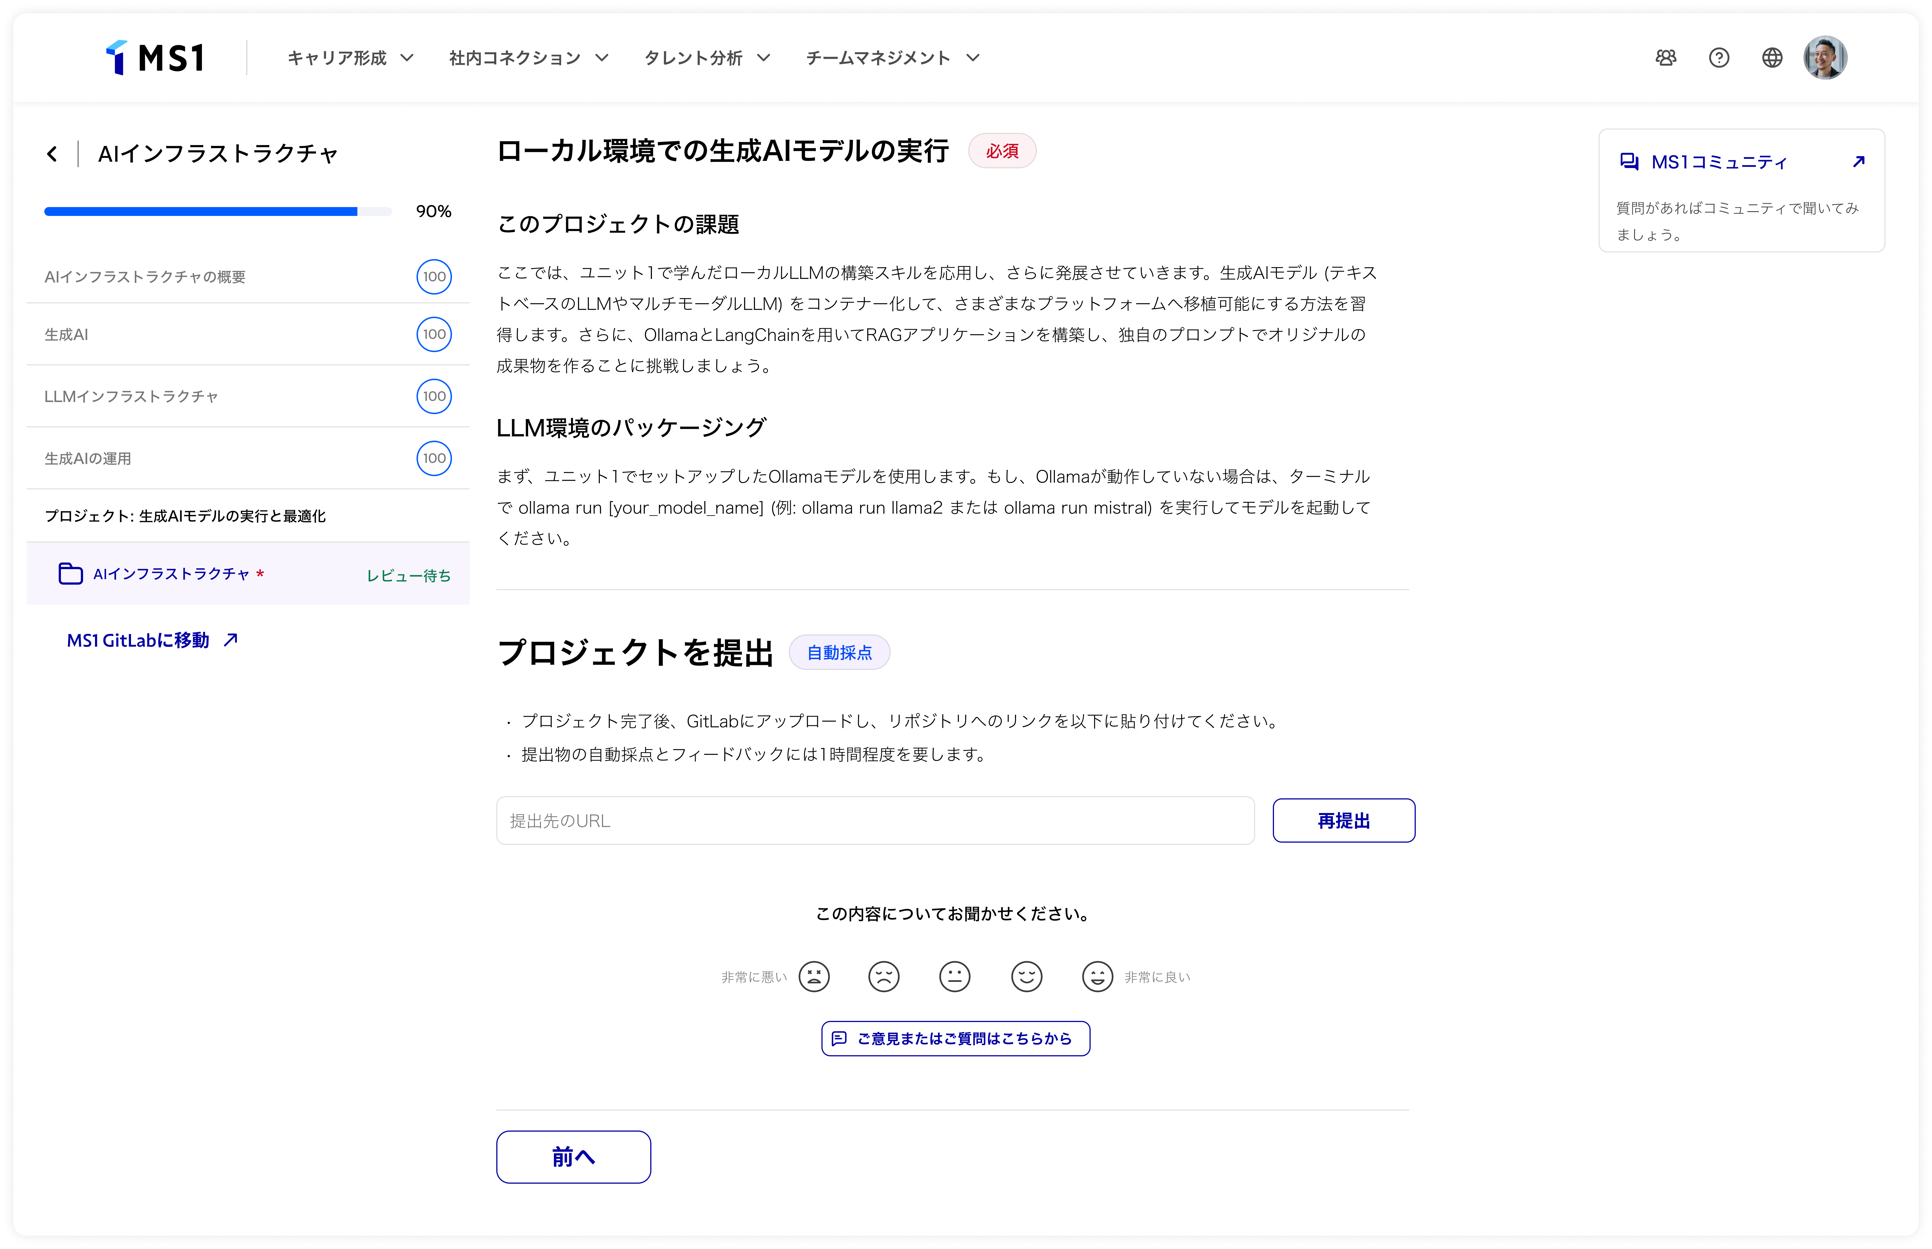The image size is (1932, 1249).
Task: Open the help question mark icon
Action: pos(1718,58)
